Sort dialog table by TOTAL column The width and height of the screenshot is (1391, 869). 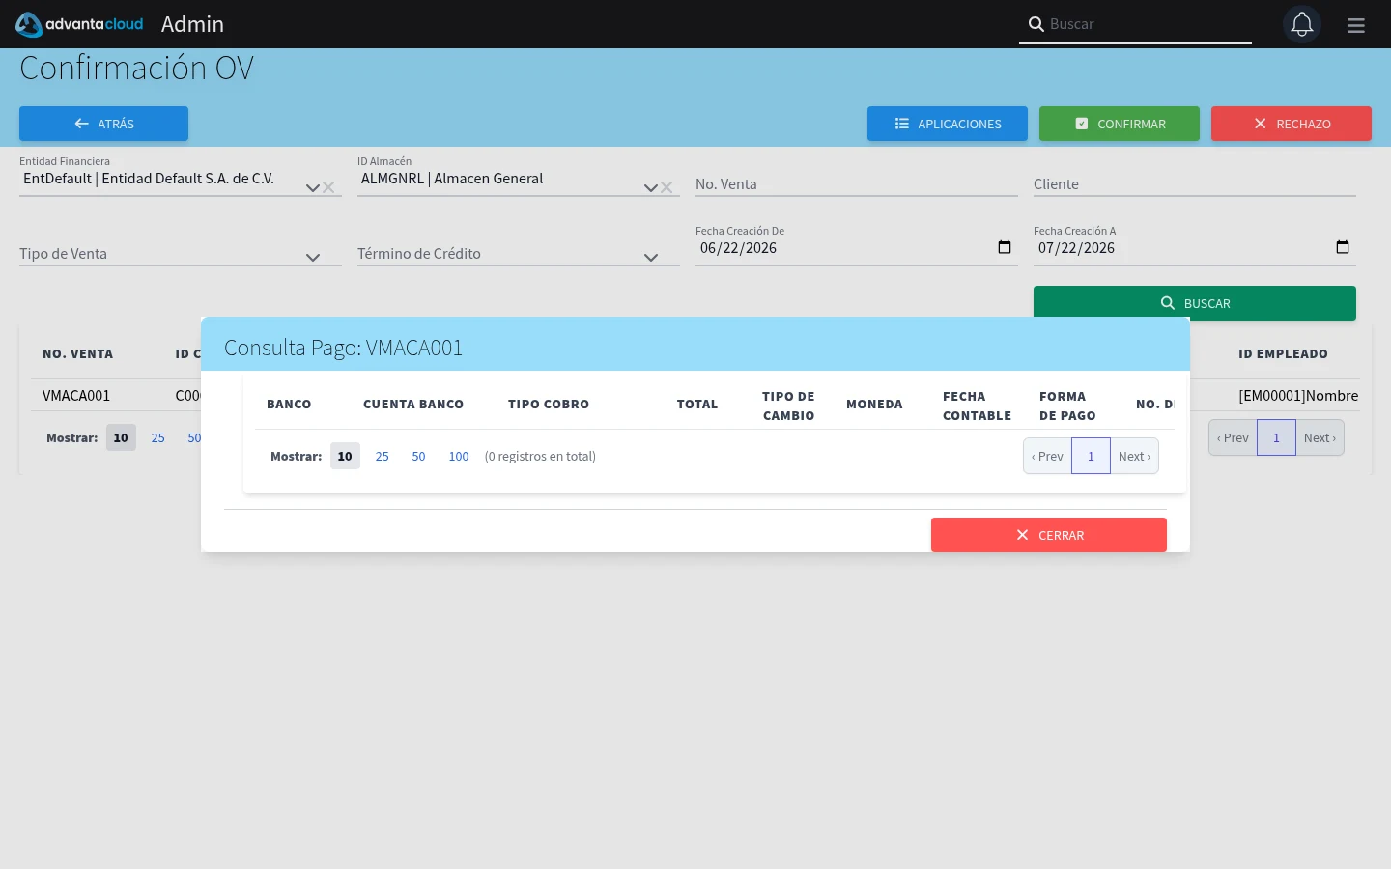pos(697,405)
